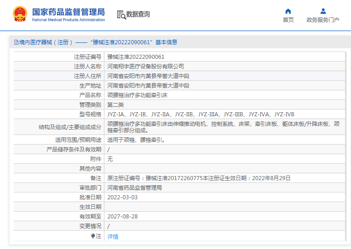Click the 注册证编号 label
The width and height of the screenshot is (351, 249).
(x=88, y=57)
